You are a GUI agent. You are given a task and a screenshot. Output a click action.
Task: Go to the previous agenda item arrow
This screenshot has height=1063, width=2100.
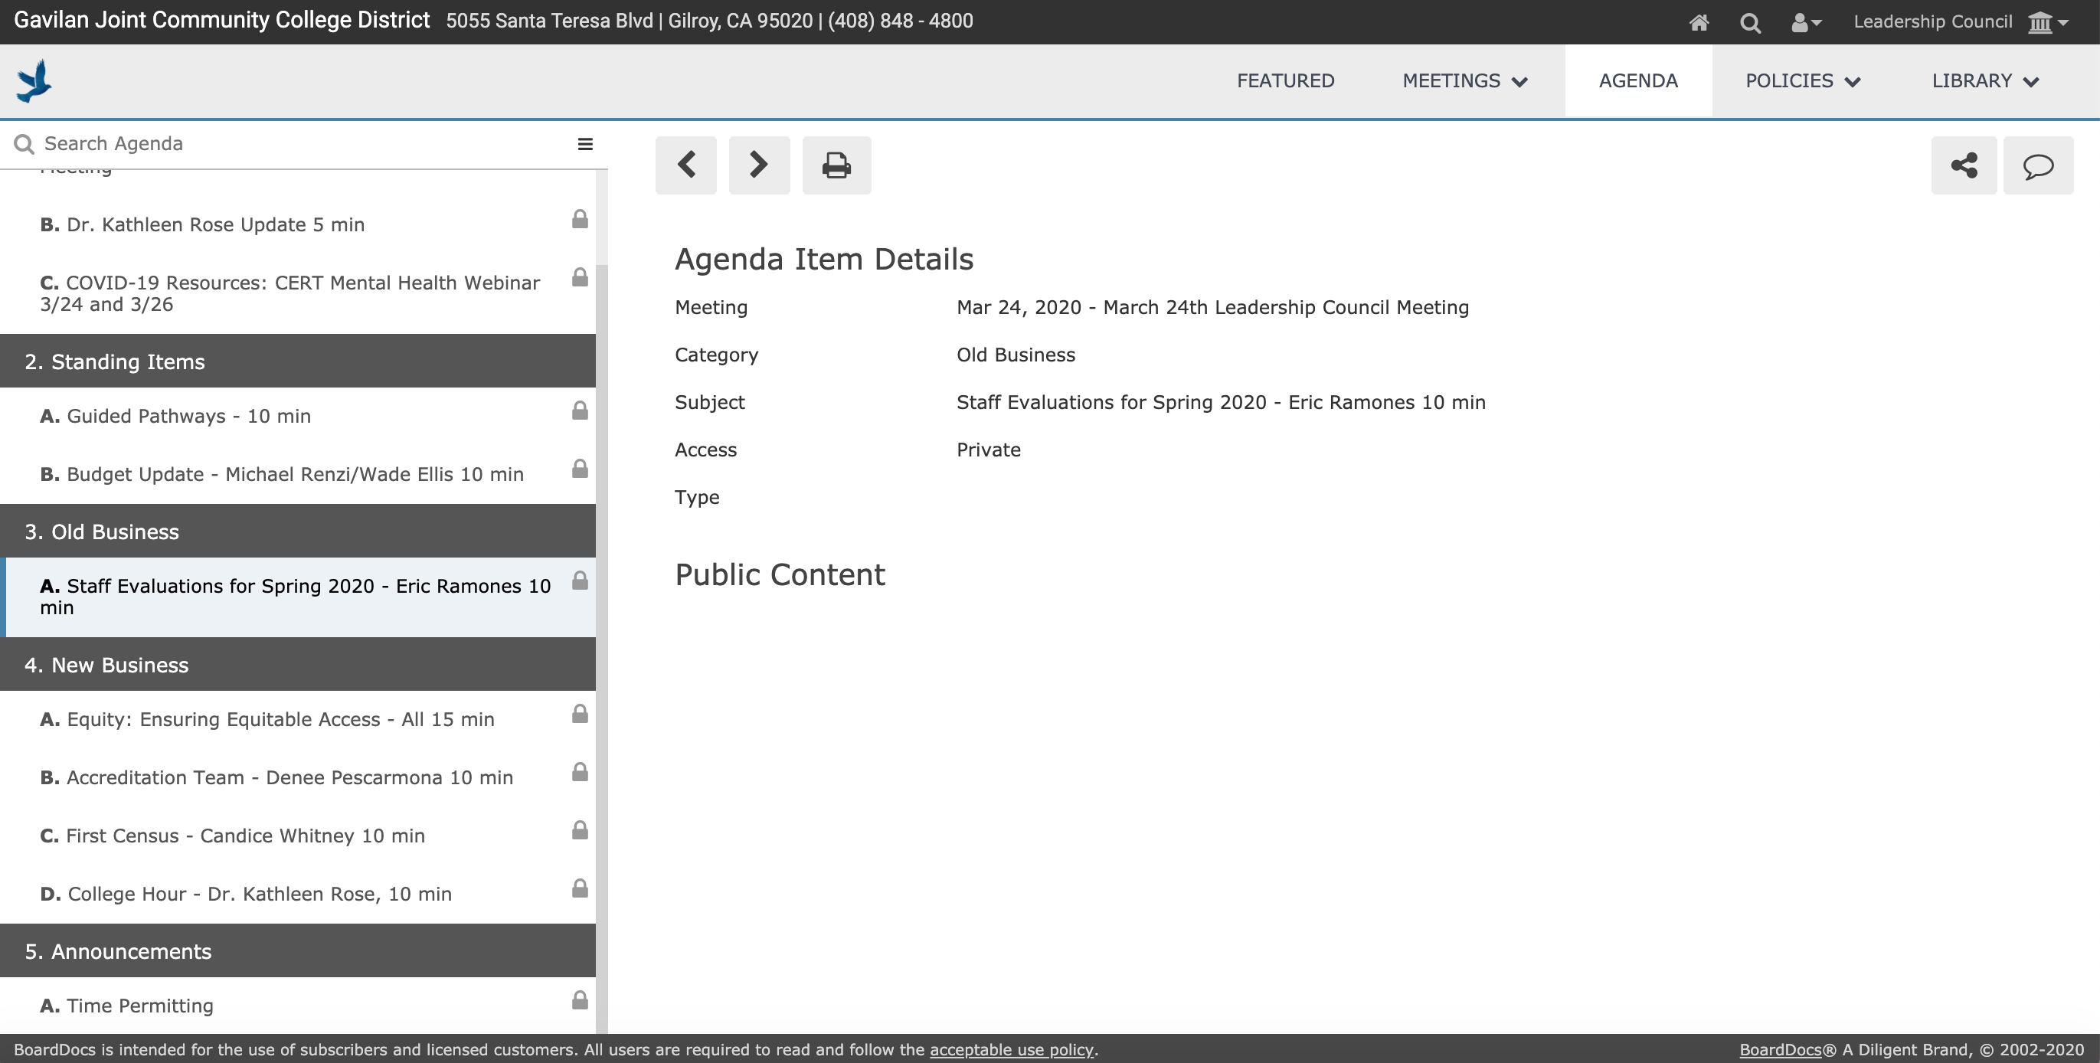click(x=685, y=165)
